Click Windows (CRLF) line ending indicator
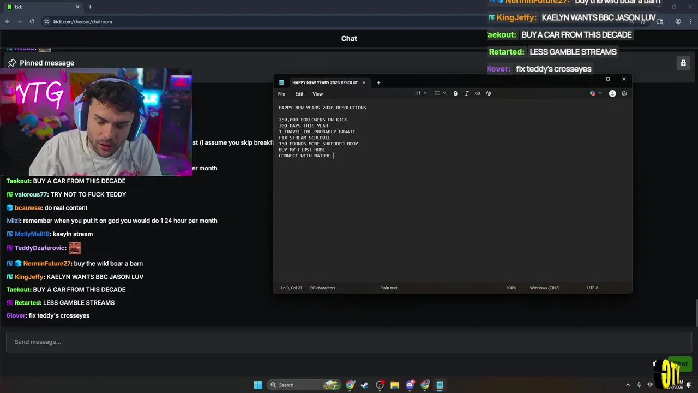This screenshot has height=393, width=698. pos(545,288)
